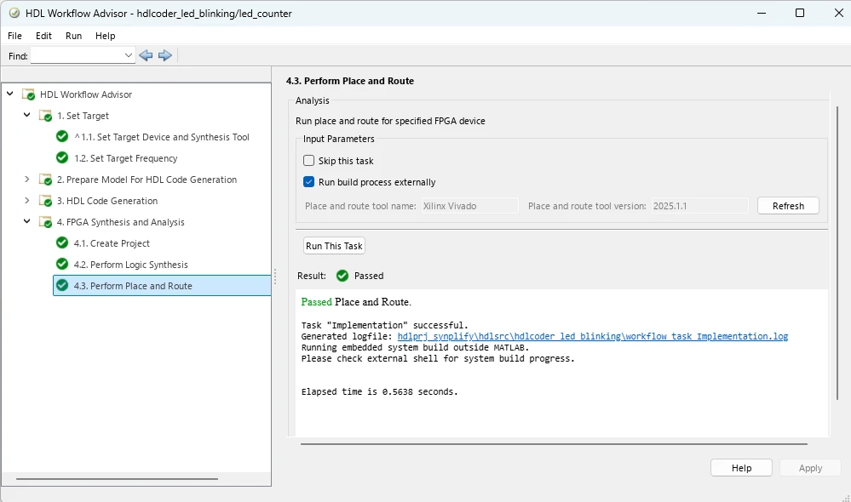Screen dimensions: 851x502
Task: Click the Apply button
Action: coord(810,468)
